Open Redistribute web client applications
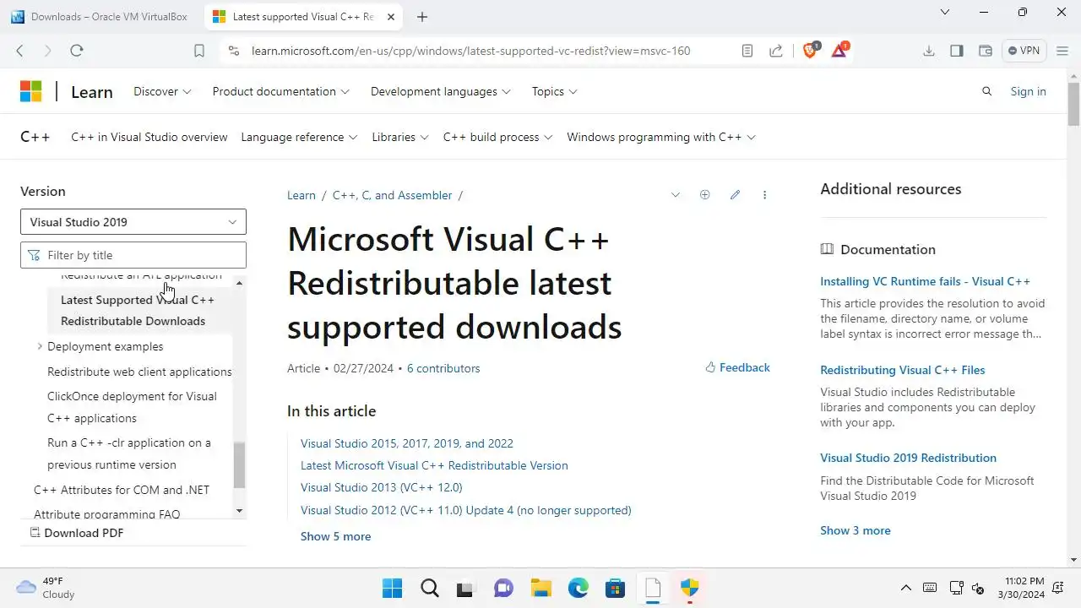 (x=139, y=372)
